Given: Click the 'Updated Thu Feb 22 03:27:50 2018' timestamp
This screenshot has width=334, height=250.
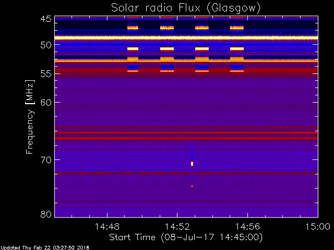Looking at the screenshot, I should pos(45,248).
